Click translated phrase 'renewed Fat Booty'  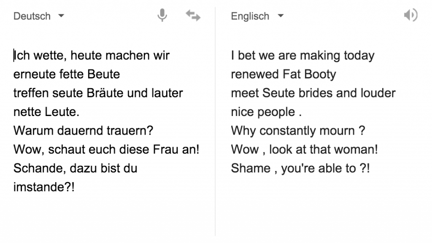283,75
